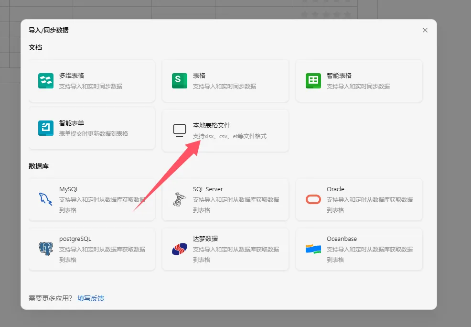The width and height of the screenshot is (471, 327).
Task: Select the MySQL card title
Action: point(69,189)
